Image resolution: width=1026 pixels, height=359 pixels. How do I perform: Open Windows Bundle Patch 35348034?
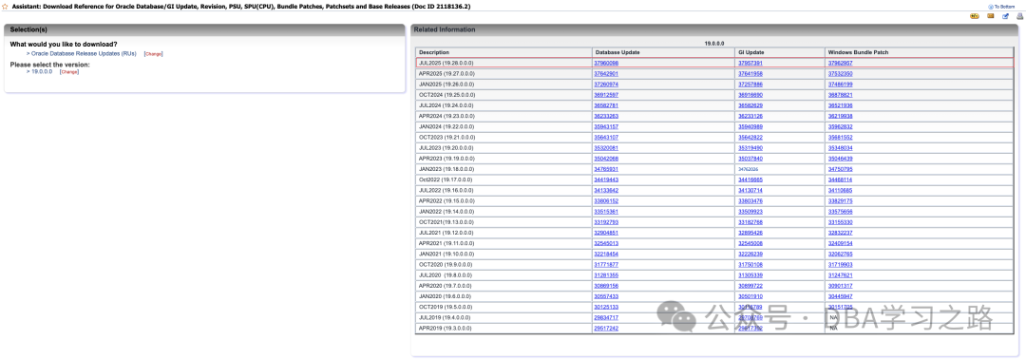840,147
